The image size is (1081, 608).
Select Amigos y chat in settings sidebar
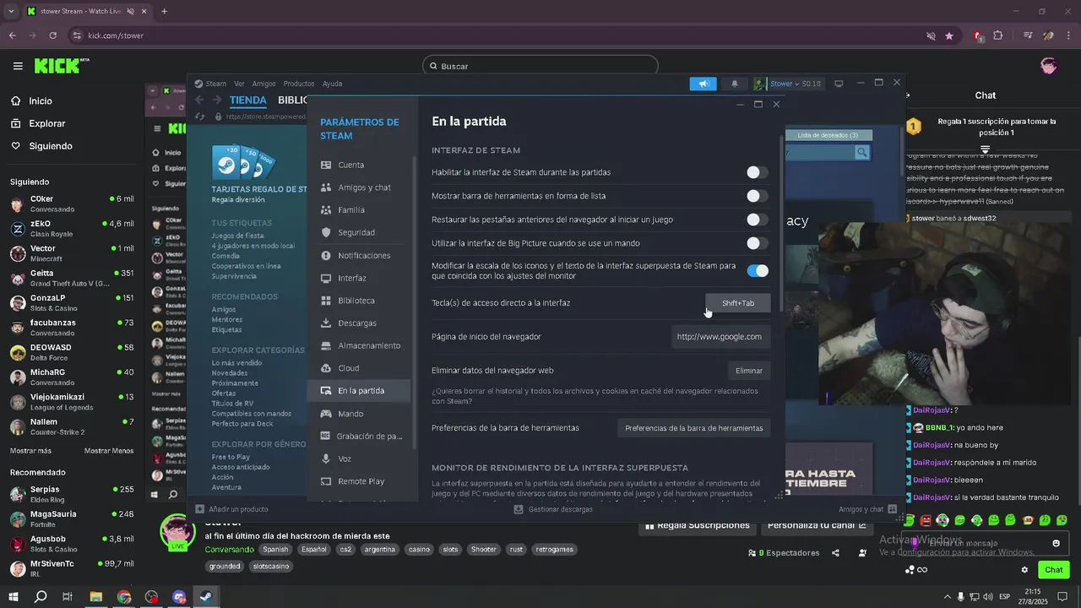coord(361,187)
